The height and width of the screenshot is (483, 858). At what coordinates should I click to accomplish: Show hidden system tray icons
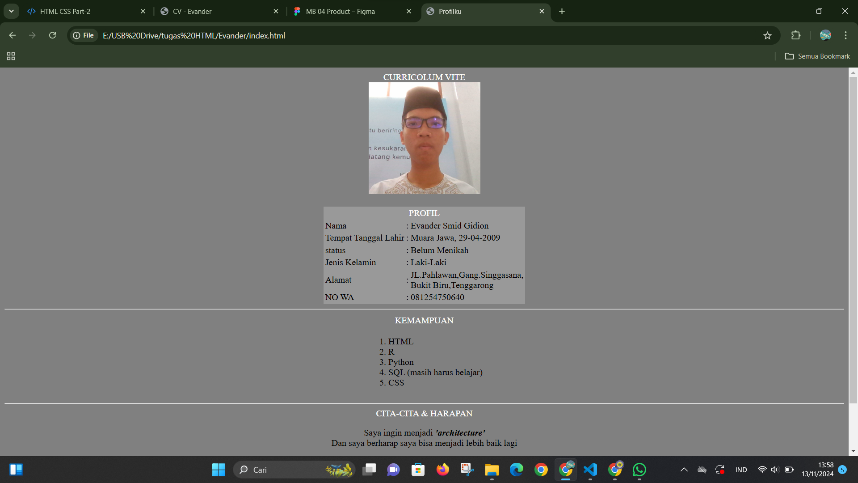[x=684, y=470]
